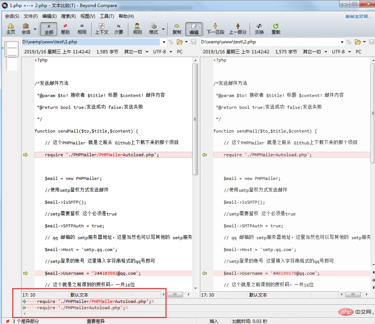This screenshot has width=375, height=324.
Task: Click the left pane vertical scrollbar
Action: tap(195, 119)
